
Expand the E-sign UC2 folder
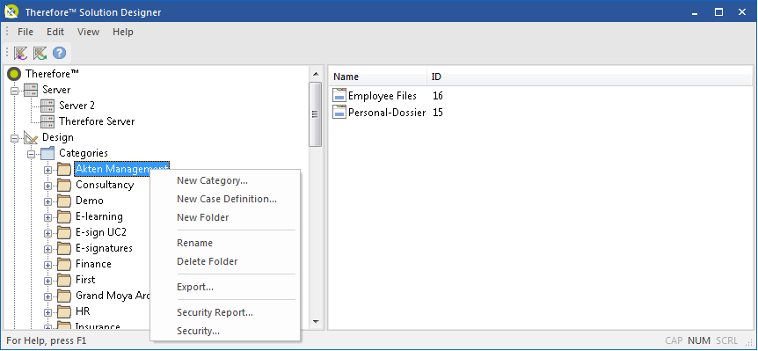(x=47, y=233)
